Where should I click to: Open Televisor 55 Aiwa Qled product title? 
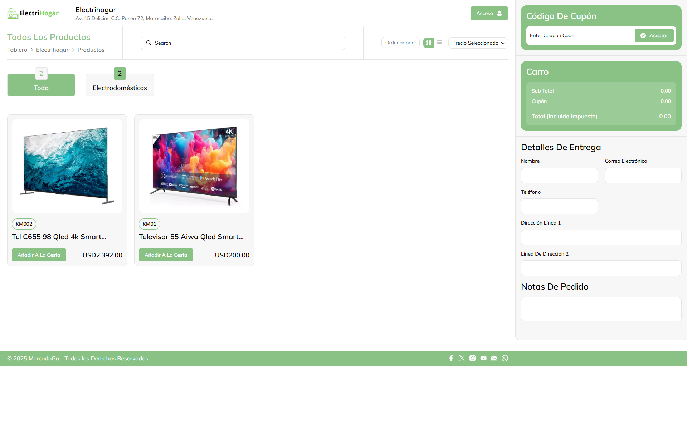[191, 237]
